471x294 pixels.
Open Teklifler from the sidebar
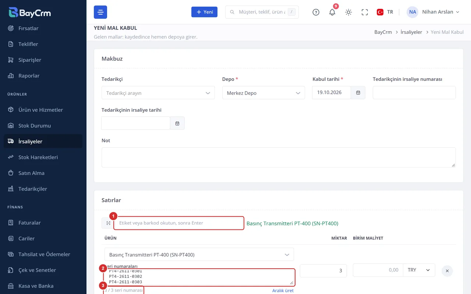[43, 44]
